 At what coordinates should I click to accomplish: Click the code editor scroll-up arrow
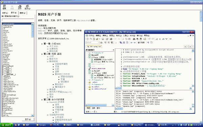coord(193,51)
